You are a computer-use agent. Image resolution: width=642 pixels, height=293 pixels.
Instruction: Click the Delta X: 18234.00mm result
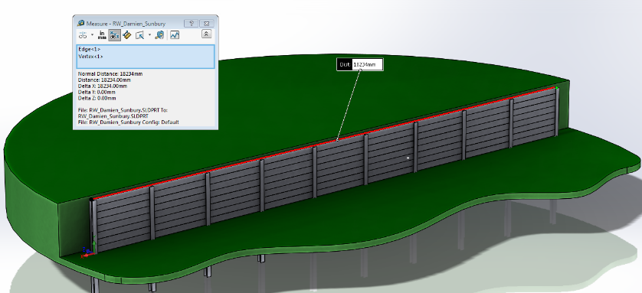103,86
